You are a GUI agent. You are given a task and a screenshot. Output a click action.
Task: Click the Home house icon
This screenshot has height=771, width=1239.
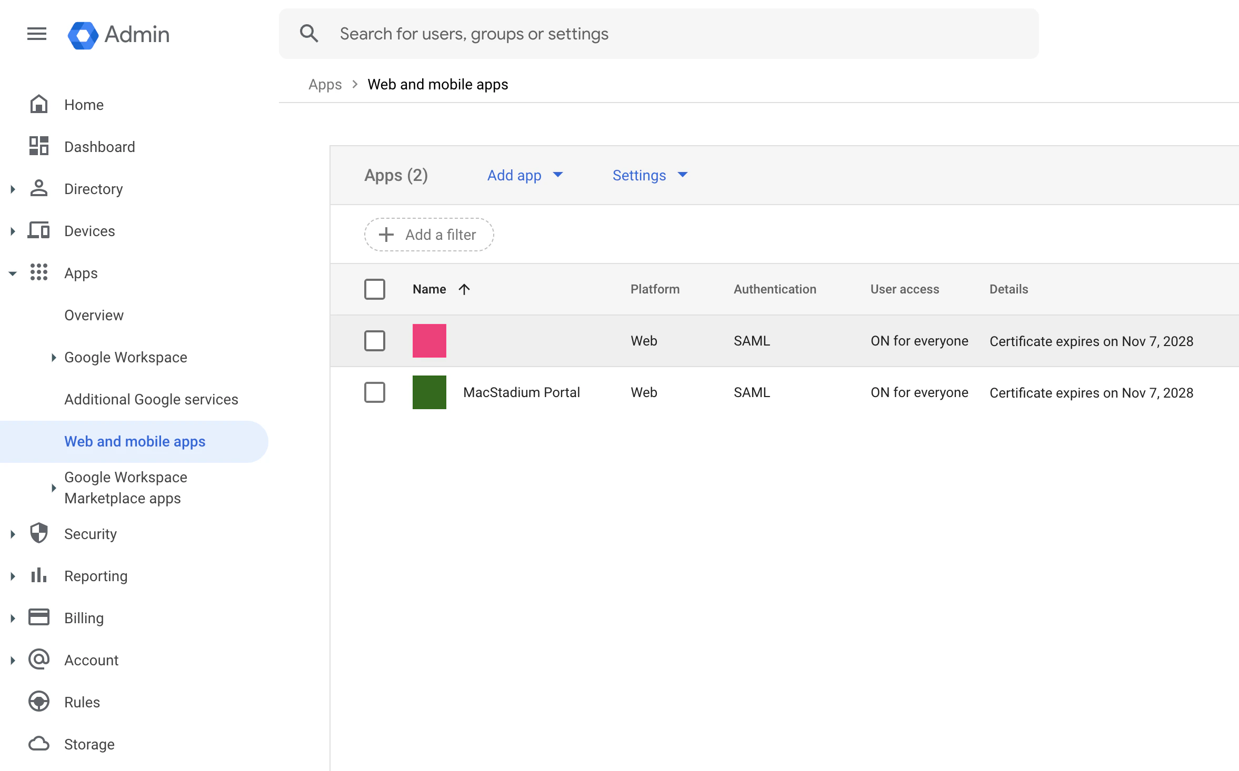coord(39,105)
